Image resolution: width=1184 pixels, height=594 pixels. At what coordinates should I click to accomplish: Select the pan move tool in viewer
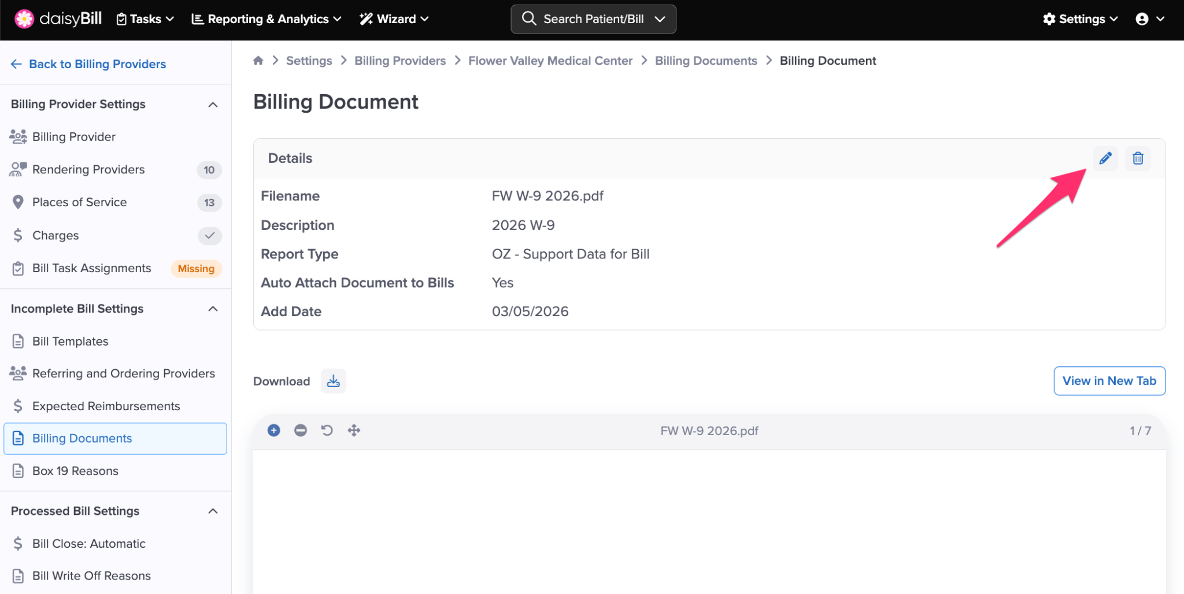(x=354, y=430)
